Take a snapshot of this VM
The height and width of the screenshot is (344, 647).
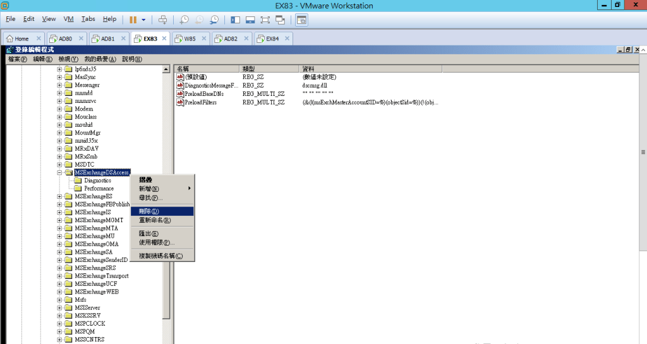point(184,20)
